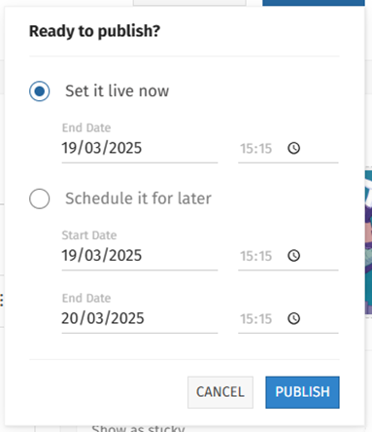Click the 'Show as sticky' option below dialog

(138, 428)
